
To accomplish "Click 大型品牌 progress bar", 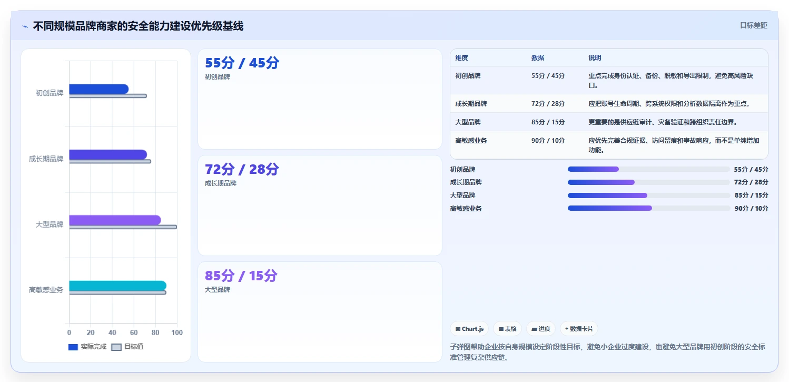I will click(649, 195).
